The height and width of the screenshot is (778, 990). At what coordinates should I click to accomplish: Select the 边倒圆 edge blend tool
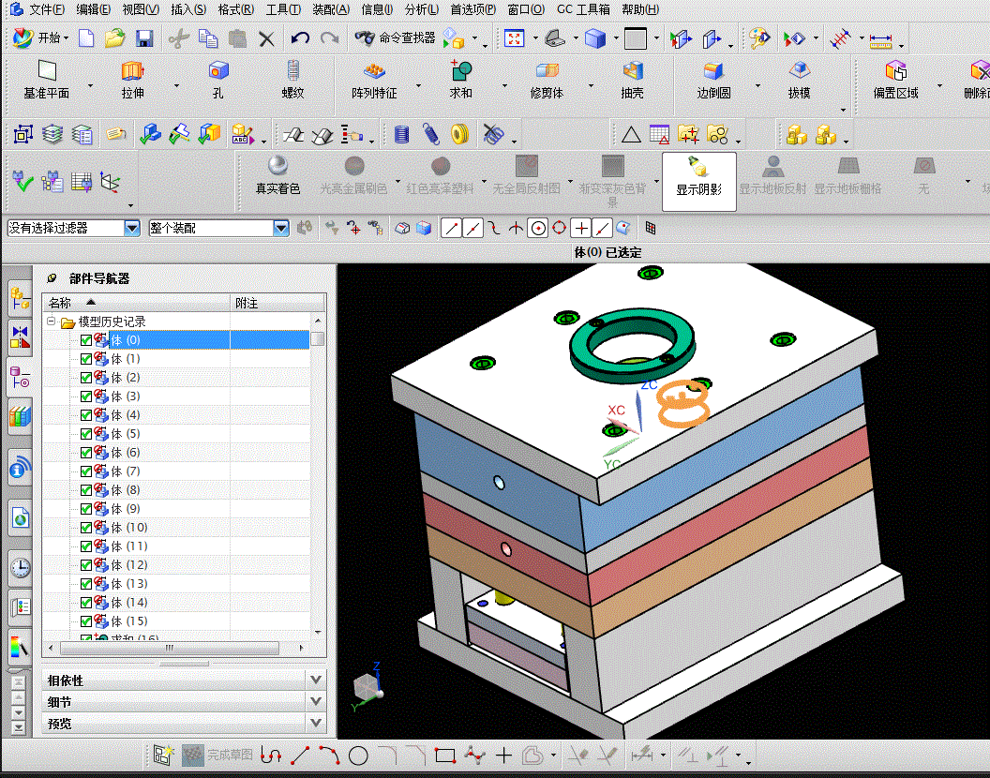713,80
